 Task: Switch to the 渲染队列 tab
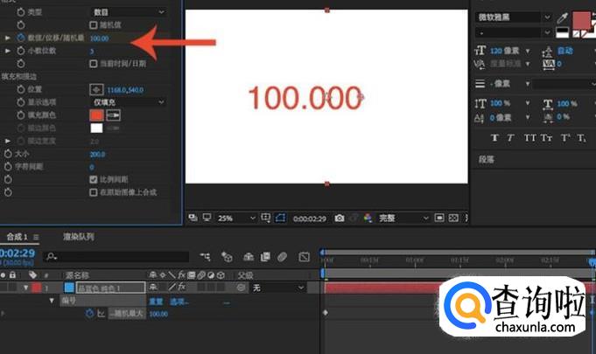coord(78,237)
